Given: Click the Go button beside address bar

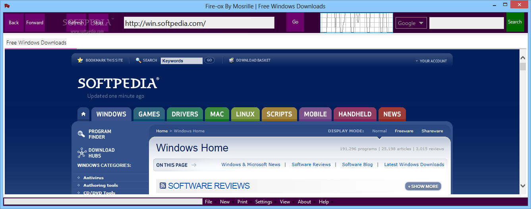Looking at the screenshot, I should [x=295, y=22].
